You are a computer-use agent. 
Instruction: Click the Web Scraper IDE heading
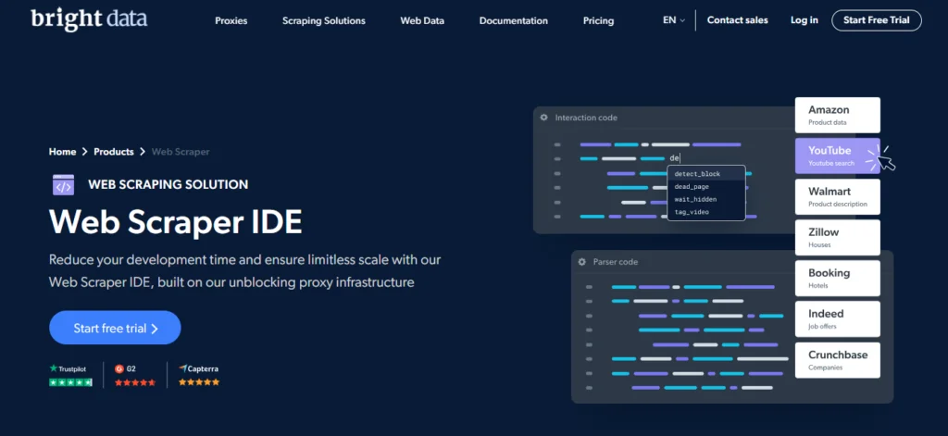tap(175, 222)
